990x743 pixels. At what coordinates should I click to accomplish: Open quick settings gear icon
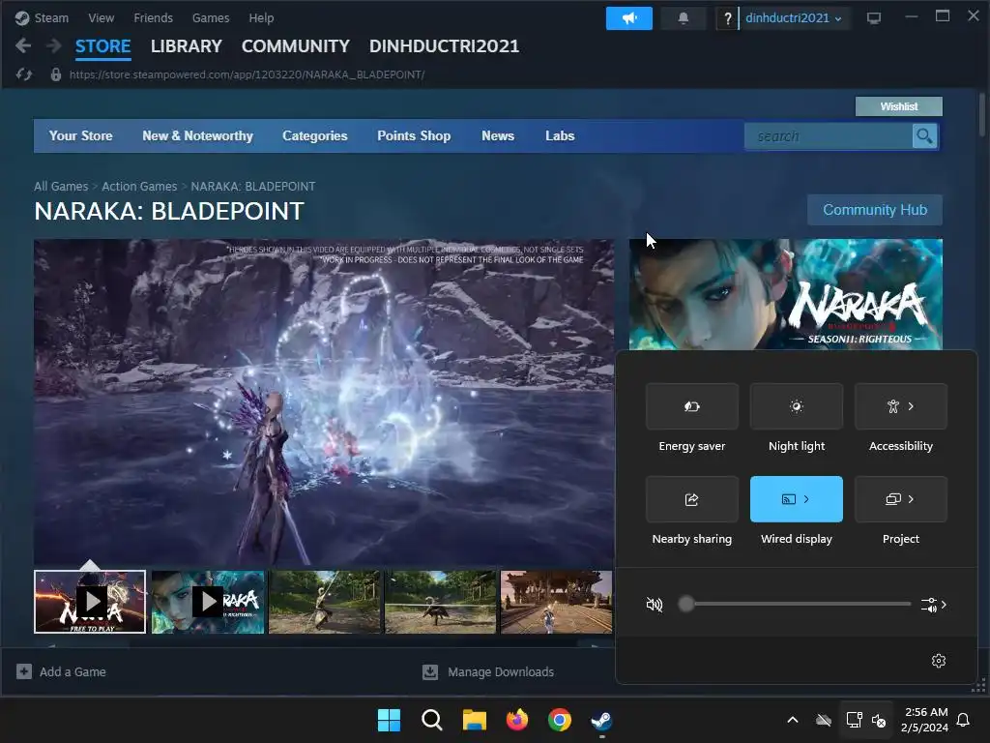[x=938, y=660]
